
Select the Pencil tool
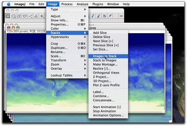(x=93, y=16)
